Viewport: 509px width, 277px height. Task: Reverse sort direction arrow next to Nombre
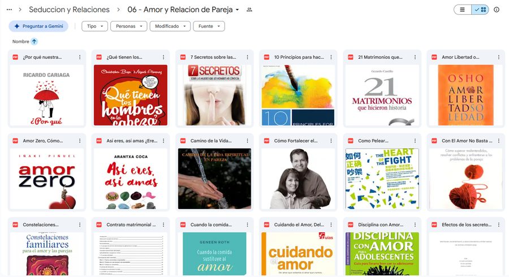click(x=34, y=41)
